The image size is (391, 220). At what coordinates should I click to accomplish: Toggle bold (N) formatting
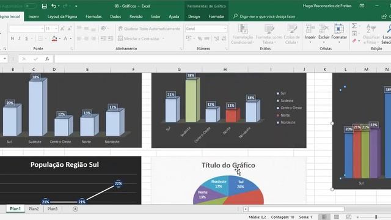12,38
